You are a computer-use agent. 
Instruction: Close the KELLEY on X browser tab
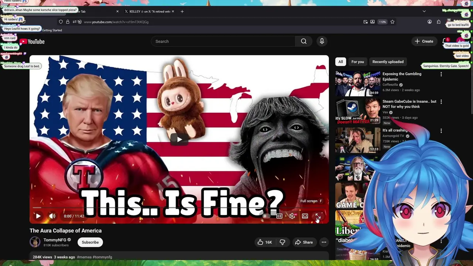click(173, 11)
